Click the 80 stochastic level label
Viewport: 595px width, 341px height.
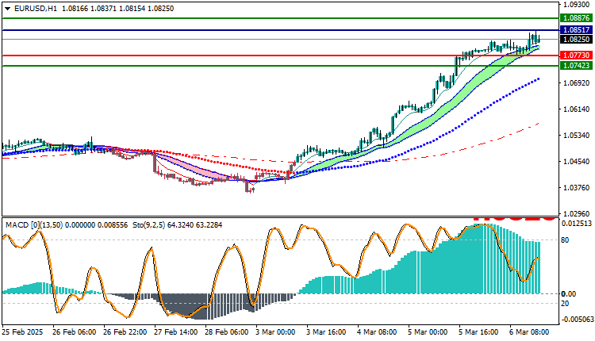coord(565,239)
